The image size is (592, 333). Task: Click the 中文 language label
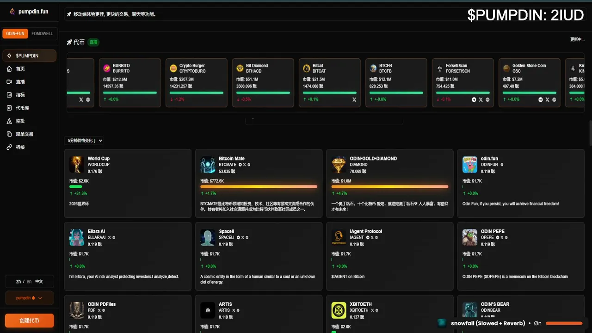[x=39, y=281]
